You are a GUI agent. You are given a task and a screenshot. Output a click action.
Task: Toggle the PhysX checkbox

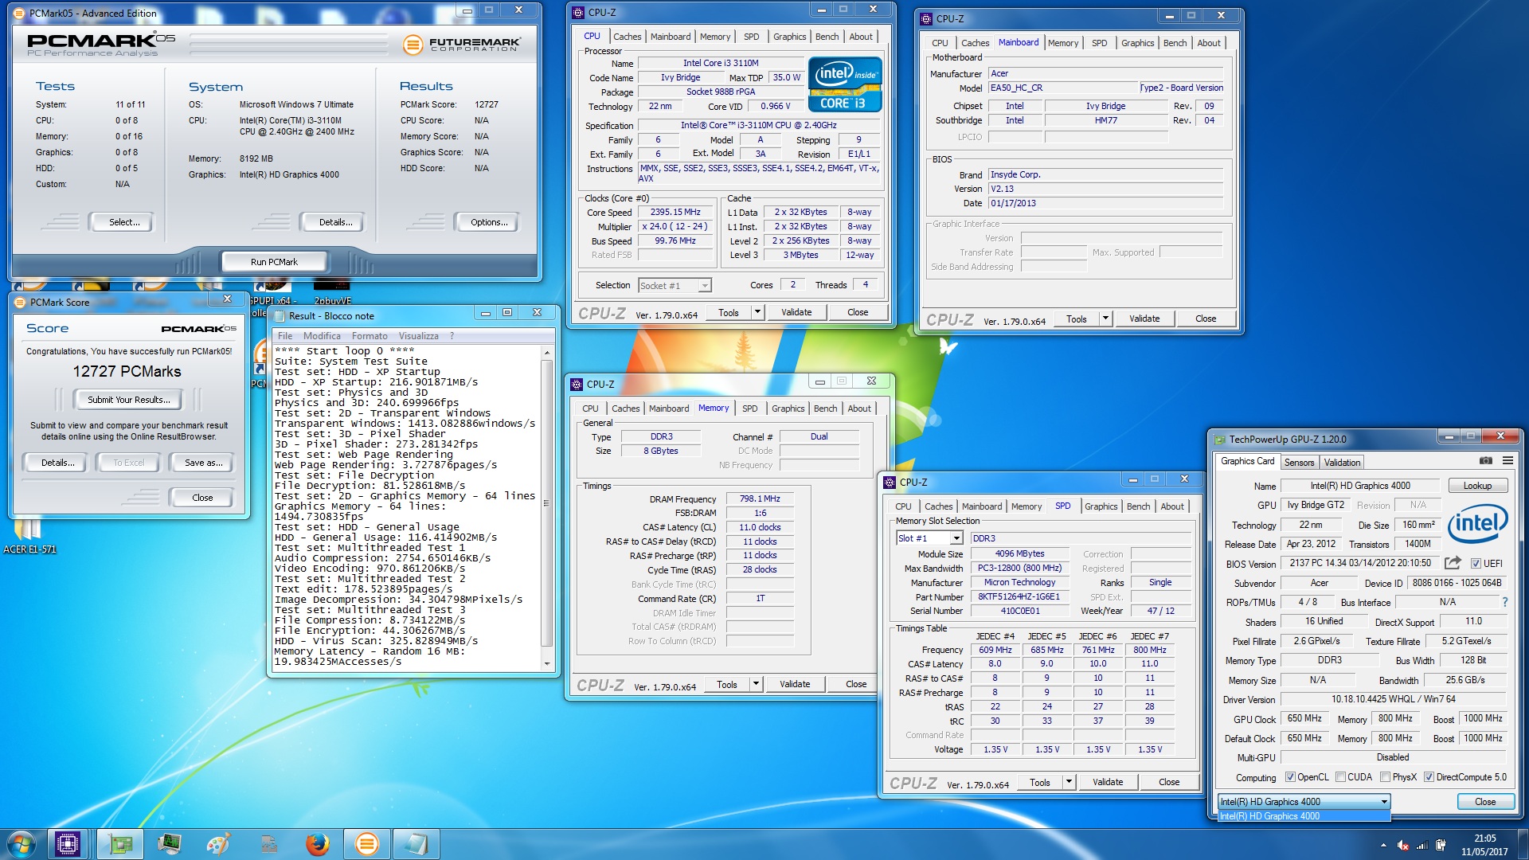(x=1385, y=777)
